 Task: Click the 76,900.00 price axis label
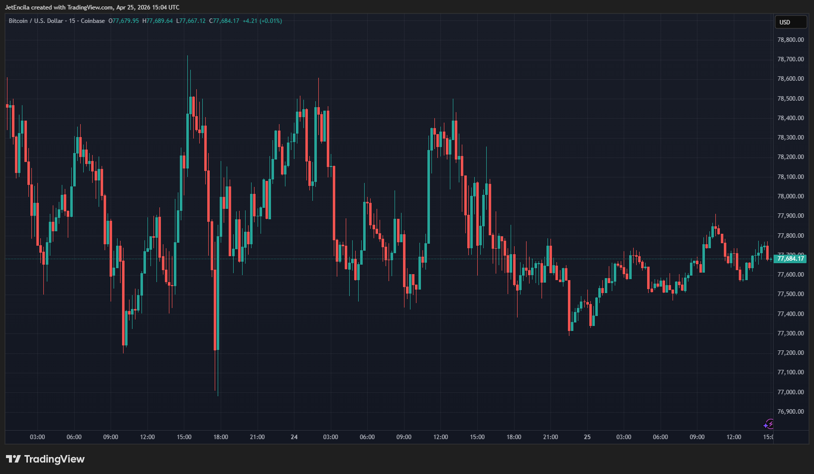(790, 412)
